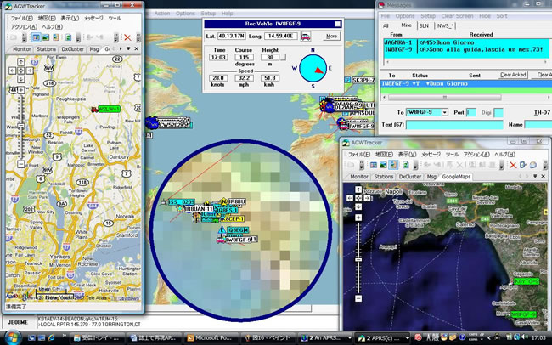Expand toolbar overflow after refresh icon in left AGWTracker
Screen dimensions: 552x345
tap(78, 37)
